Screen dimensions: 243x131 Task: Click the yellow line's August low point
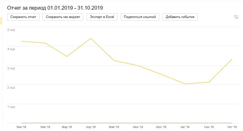(x=185, y=84)
